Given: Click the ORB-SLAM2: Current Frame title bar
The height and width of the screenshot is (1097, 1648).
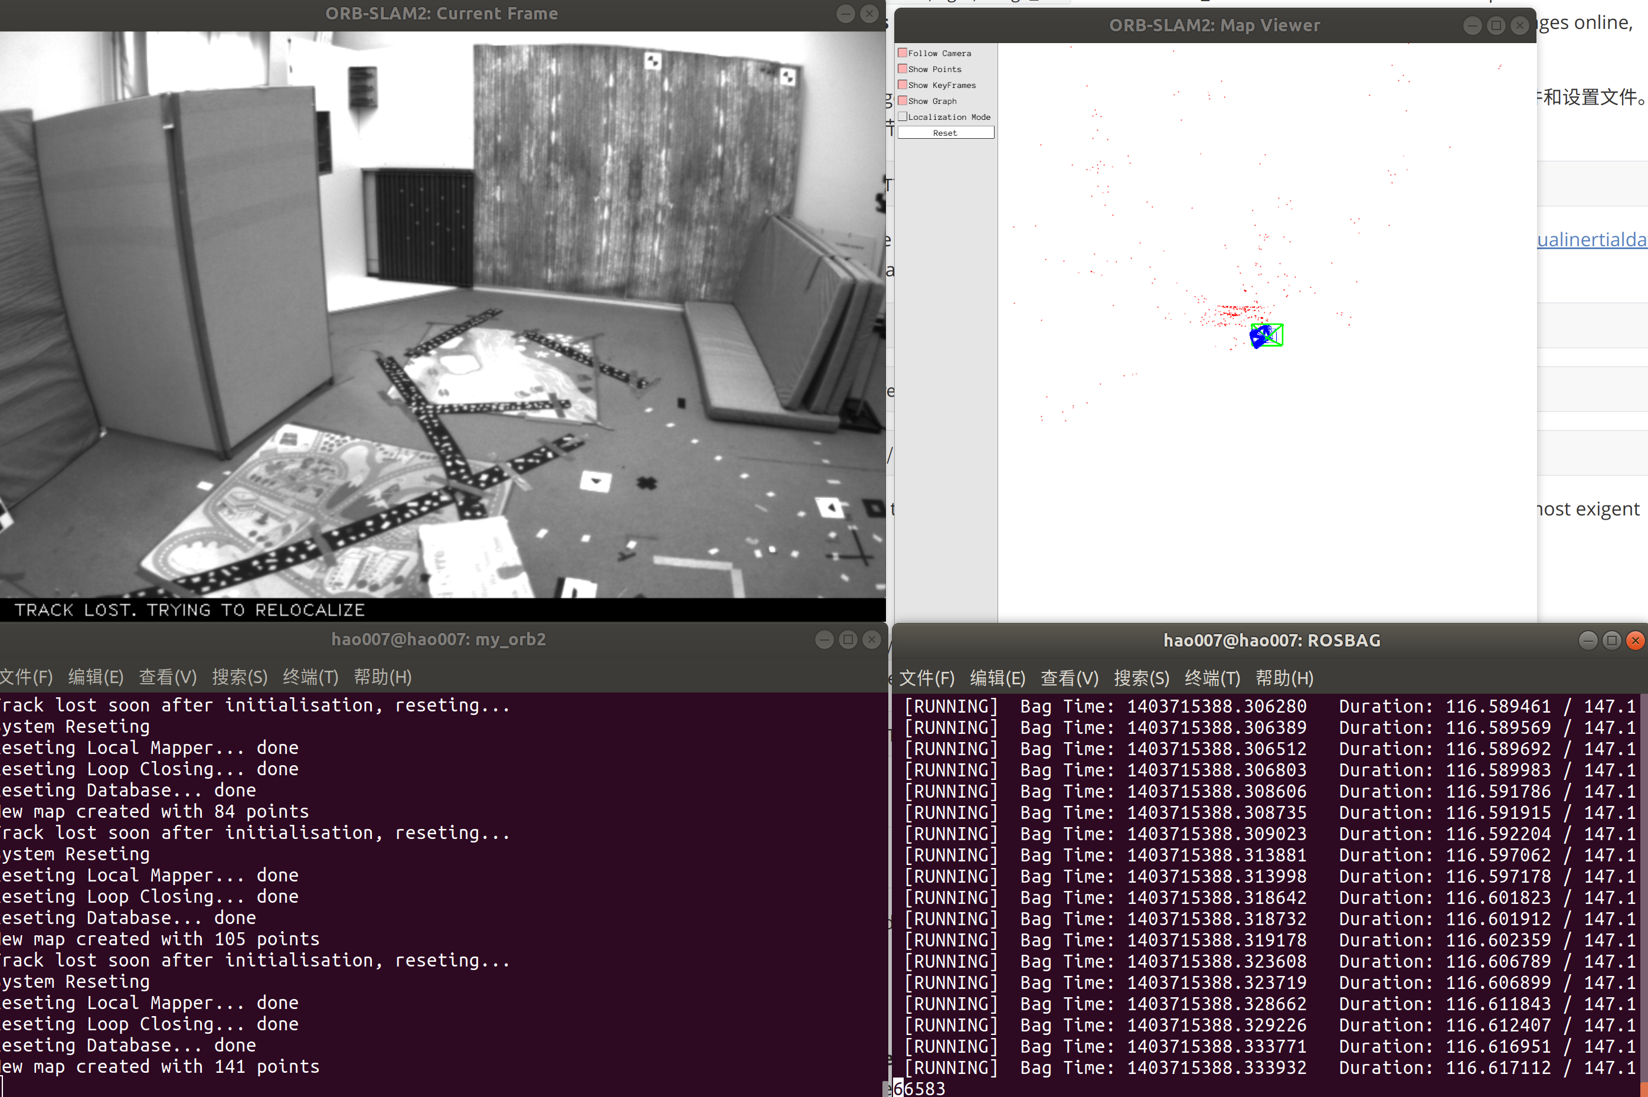Looking at the screenshot, I should pyautogui.click(x=442, y=14).
